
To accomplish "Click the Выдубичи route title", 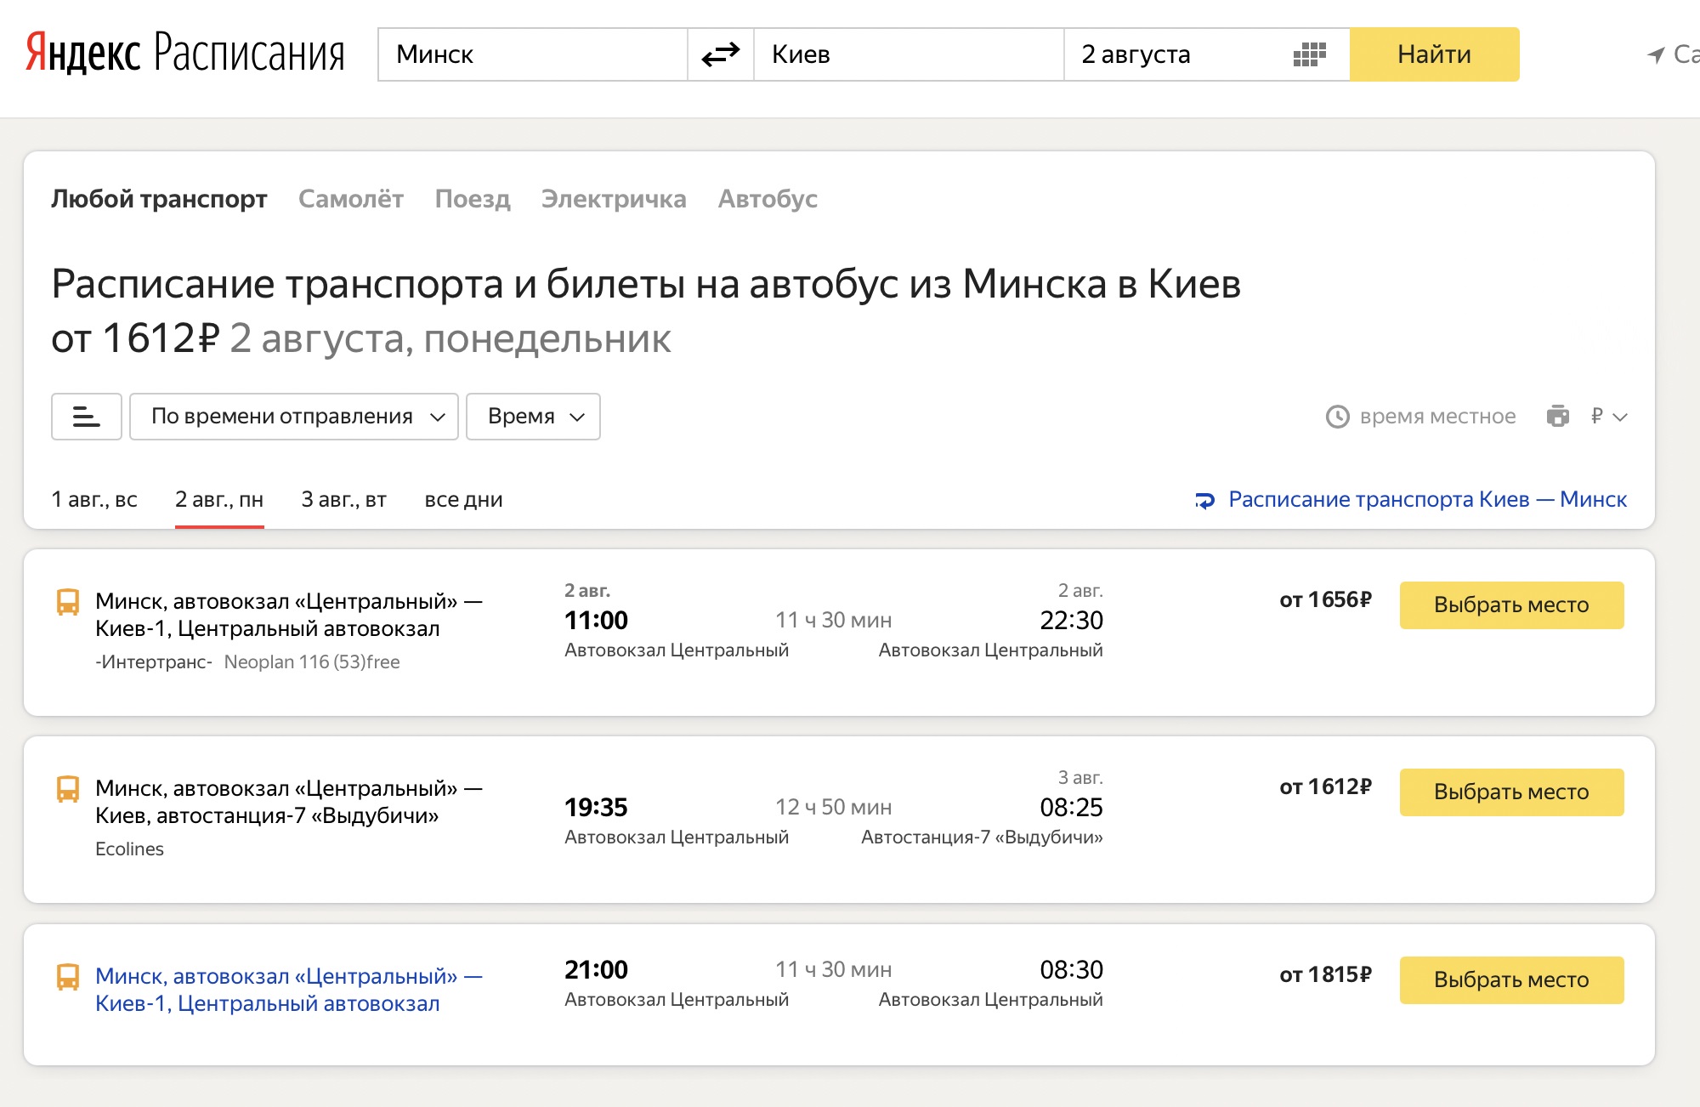I will pyautogui.click(x=289, y=802).
